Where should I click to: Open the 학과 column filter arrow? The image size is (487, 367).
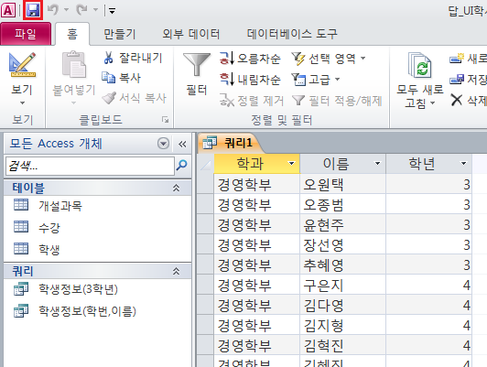291,163
